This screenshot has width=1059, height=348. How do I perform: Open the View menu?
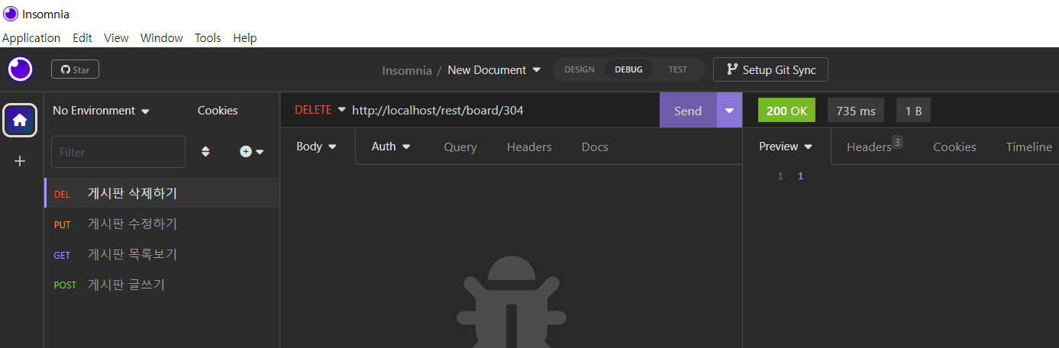click(116, 37)
